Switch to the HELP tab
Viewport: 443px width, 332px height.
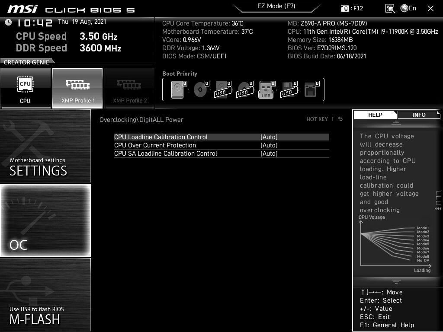[x=375, y=115]
